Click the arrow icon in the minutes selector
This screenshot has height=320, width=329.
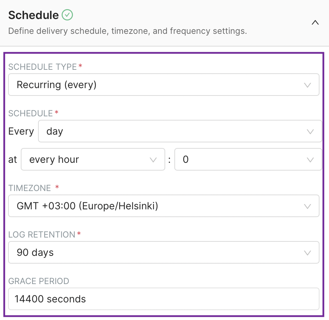click(x=310, y=160)
